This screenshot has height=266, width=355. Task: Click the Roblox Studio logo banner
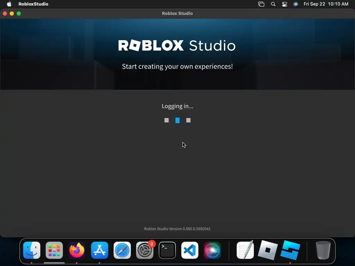pyautogui.click(x=177, y=45)
